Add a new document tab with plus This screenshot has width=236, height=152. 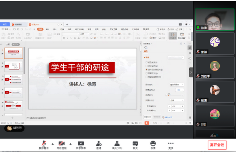coord(67,24)
